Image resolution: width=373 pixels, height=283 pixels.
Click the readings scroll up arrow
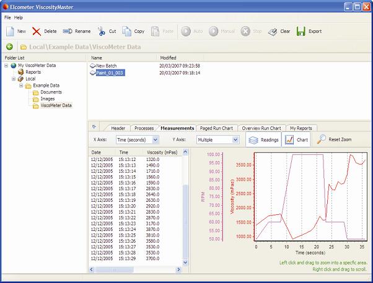tap(185, 152)
